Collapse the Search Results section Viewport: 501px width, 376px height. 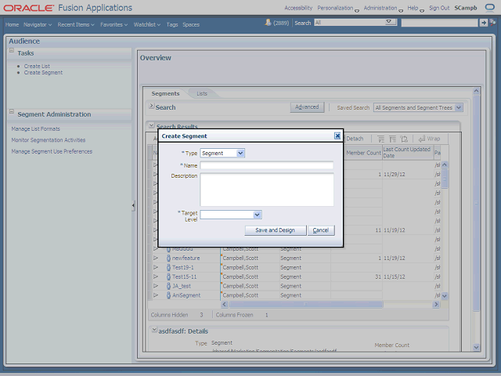pos(151,125)
